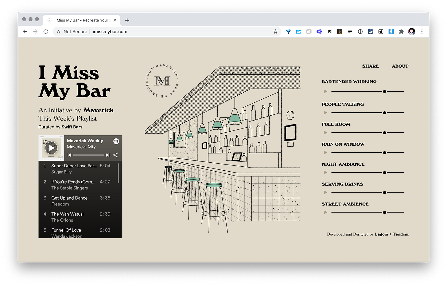Select the I Miss My Bar tab
447x286 pixels.
(81, 20)
